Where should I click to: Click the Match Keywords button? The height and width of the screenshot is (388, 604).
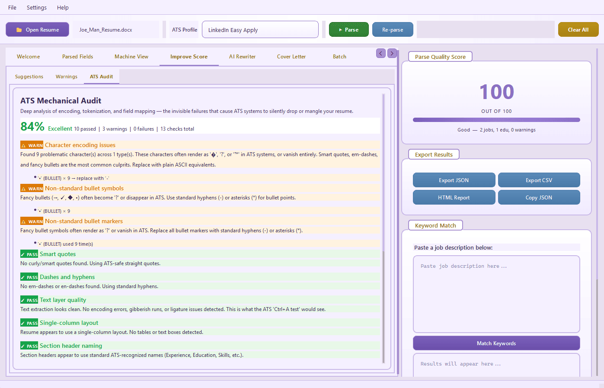click(x=496, y=343)
